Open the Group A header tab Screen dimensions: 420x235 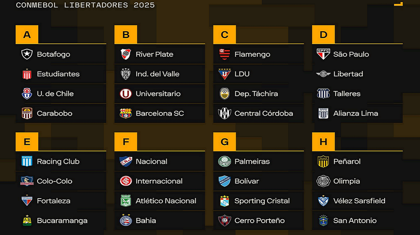click(x=27, y=35)
